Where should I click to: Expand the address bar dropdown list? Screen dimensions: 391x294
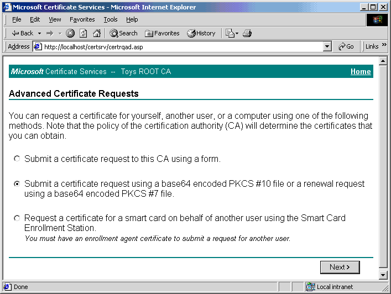(327, 46)
